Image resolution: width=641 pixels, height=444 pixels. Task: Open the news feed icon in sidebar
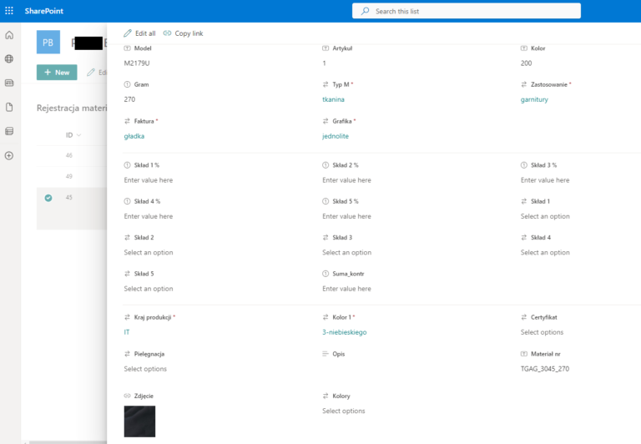(x=9, y=83)
